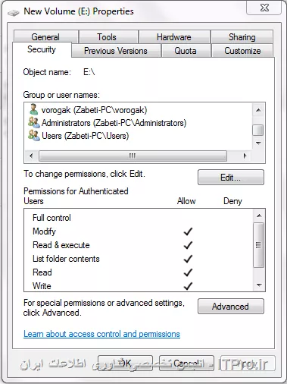The width and height of the screenshot is (287, 384).
Task: Click the Edit... permissions button
Action: [231, 178]
